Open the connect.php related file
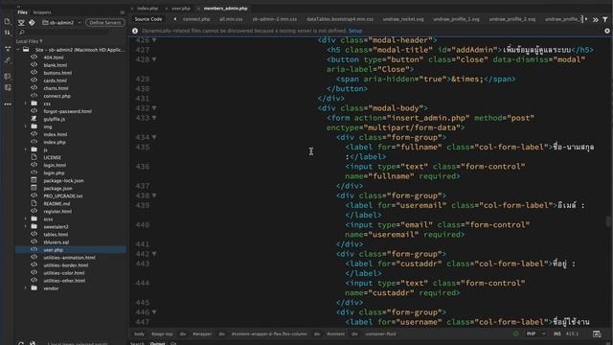 point(196,19)
